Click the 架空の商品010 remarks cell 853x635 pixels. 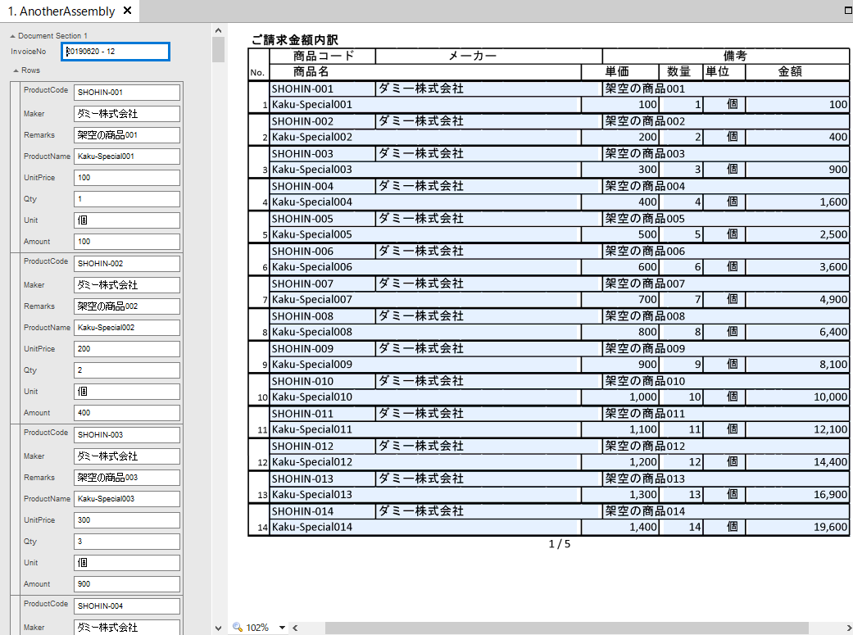point(726,381)
